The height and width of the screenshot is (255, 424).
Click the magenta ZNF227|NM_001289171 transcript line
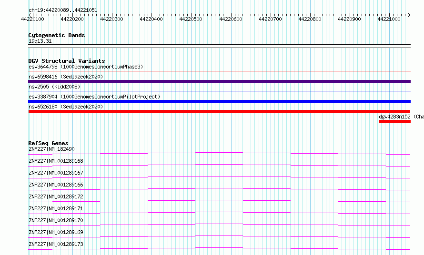tap(219, 213)
